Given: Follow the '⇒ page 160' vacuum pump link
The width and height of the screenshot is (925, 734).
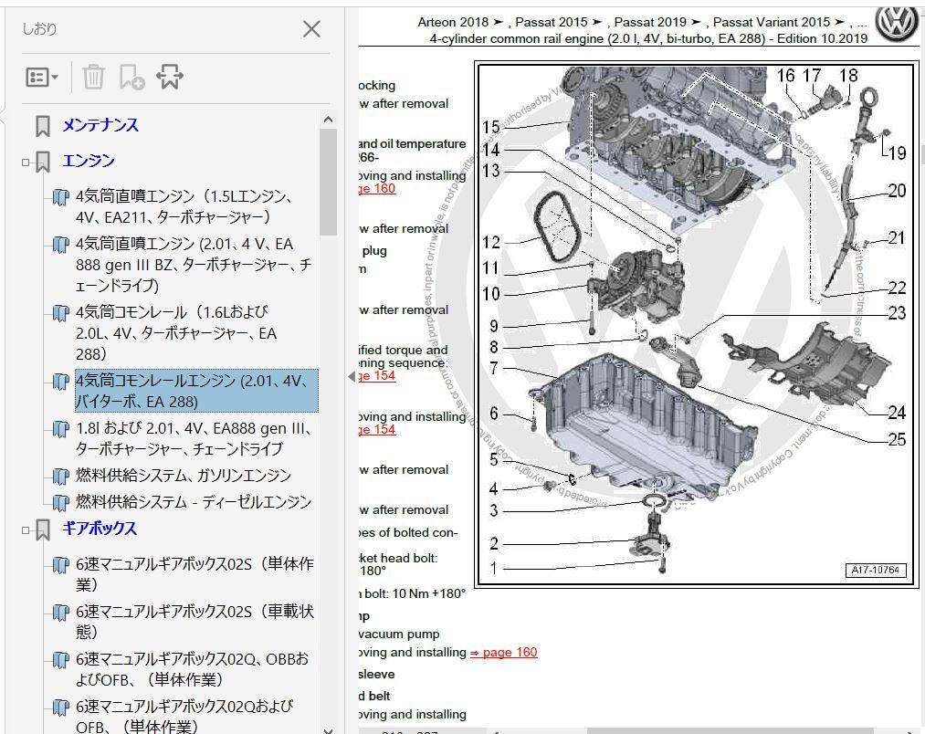Looking at the screenshot, I should [504, 652].
